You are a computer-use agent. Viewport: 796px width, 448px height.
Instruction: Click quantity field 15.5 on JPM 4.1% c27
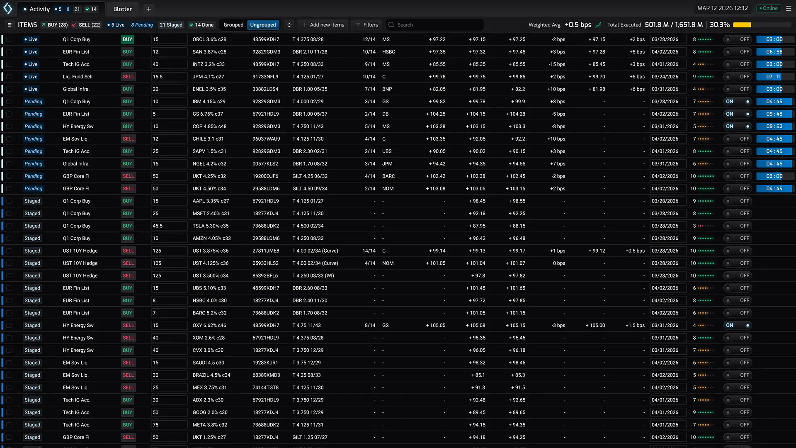169,77
